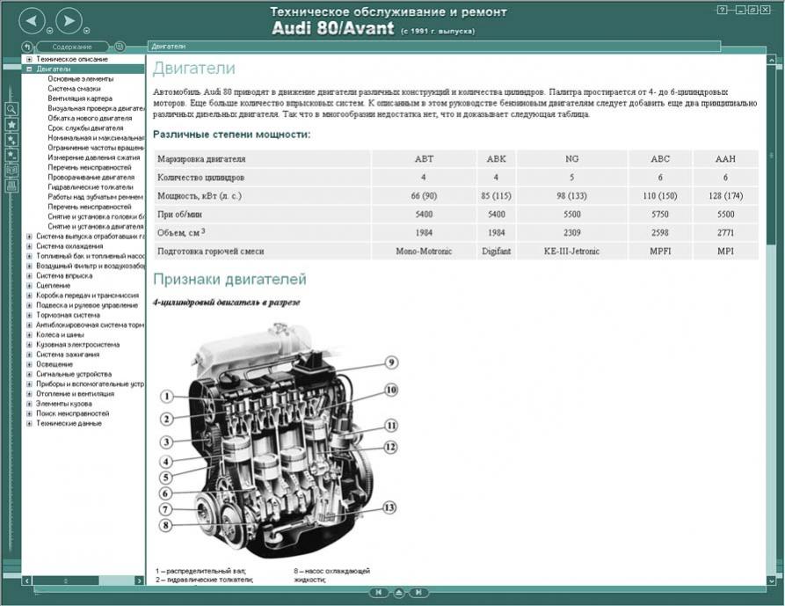Select Поиск неисправностей in the tree

(x=73, y=413)
